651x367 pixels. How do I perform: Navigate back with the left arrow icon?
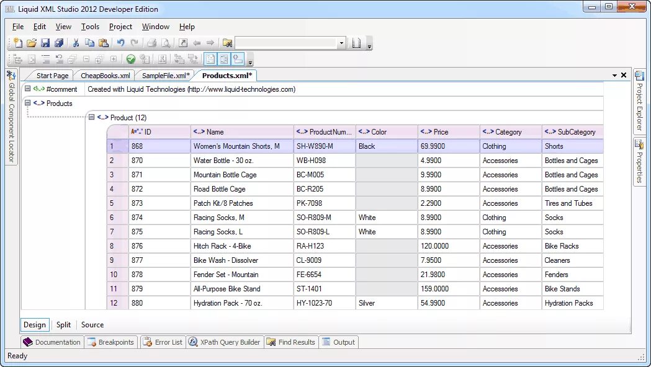point(197,43)
